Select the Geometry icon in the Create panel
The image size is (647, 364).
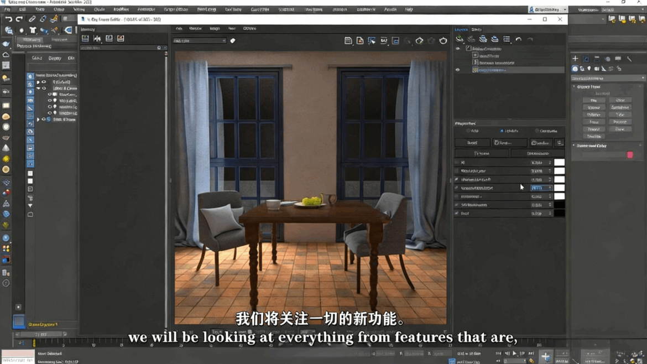[x=575, y=69]
